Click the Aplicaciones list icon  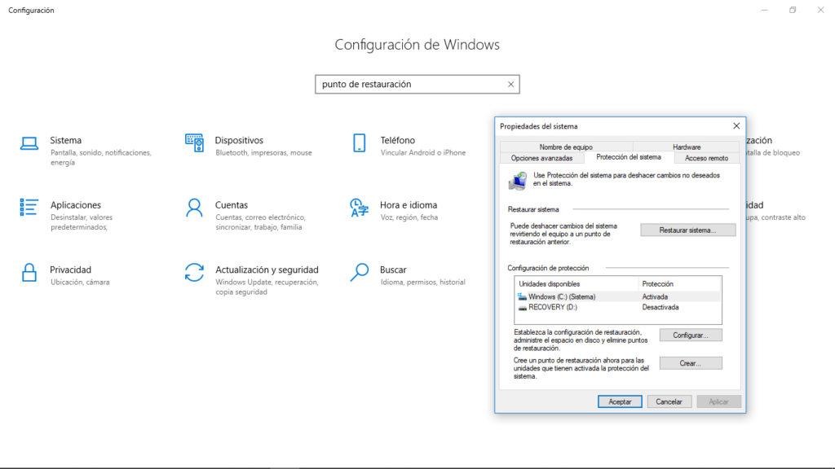(x=29, y=208)
